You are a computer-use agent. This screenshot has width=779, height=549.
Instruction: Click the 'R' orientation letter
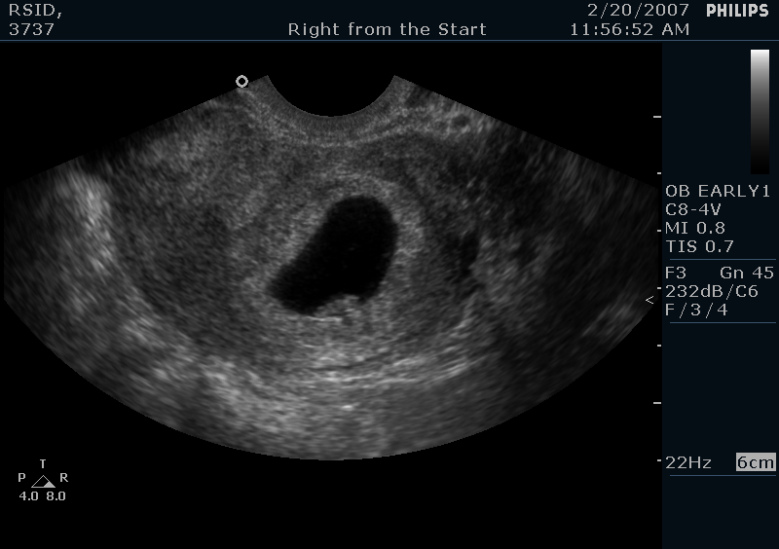point(63,478)
